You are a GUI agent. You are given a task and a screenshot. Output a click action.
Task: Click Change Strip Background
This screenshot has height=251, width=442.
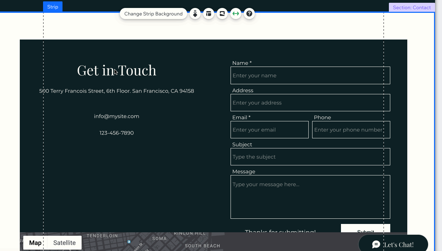click(153, 14)
